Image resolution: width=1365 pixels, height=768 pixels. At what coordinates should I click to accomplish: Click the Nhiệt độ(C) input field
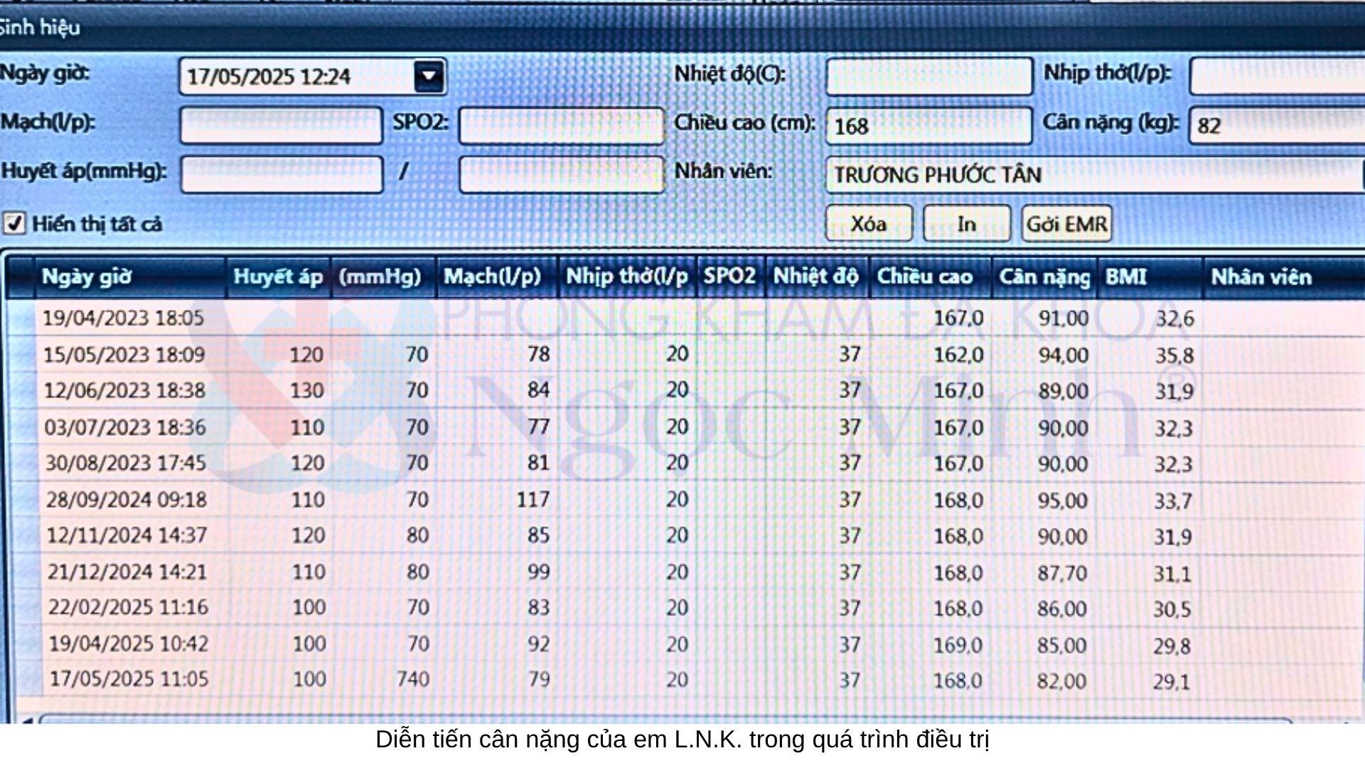click(x=928, y=76)
